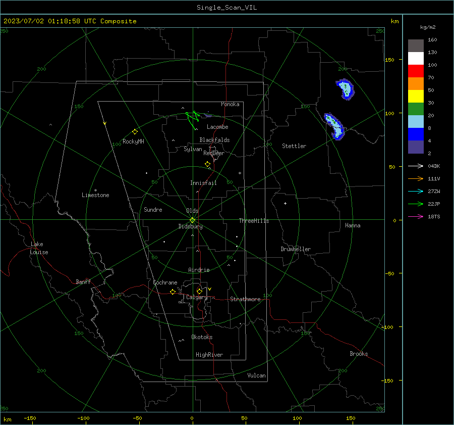
Task: Click the 04DK legend label
Action: [x=434, y=166]
